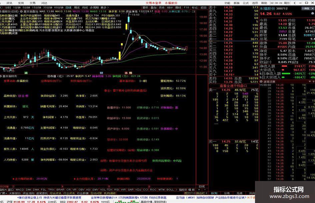Switch chart to 分时 view
Viewport: 315px width, 203px height.
(8, 7)
